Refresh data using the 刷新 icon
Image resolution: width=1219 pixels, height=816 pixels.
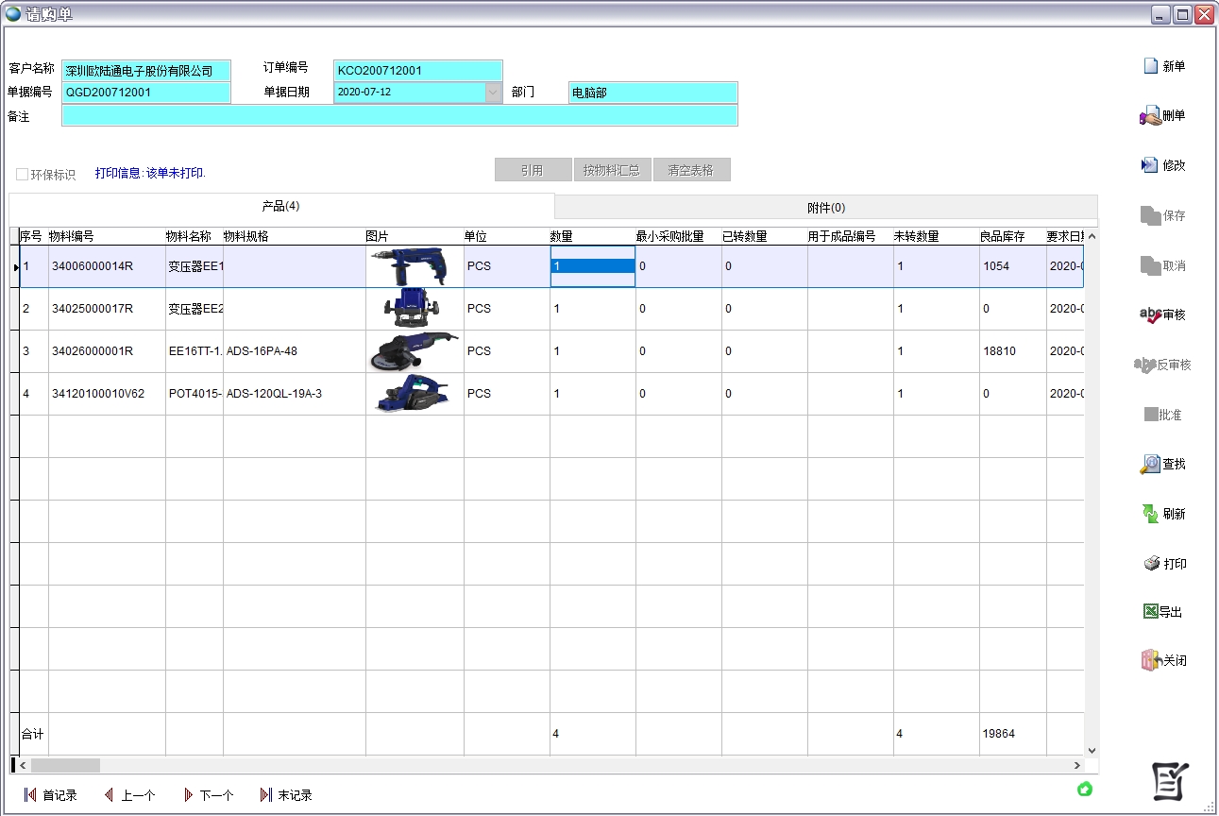(1150, 514)
